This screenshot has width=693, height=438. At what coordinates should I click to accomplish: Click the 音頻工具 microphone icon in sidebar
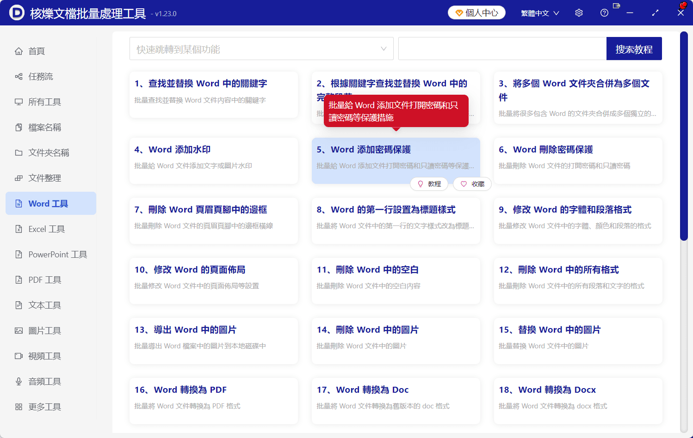tap(19, 381)
